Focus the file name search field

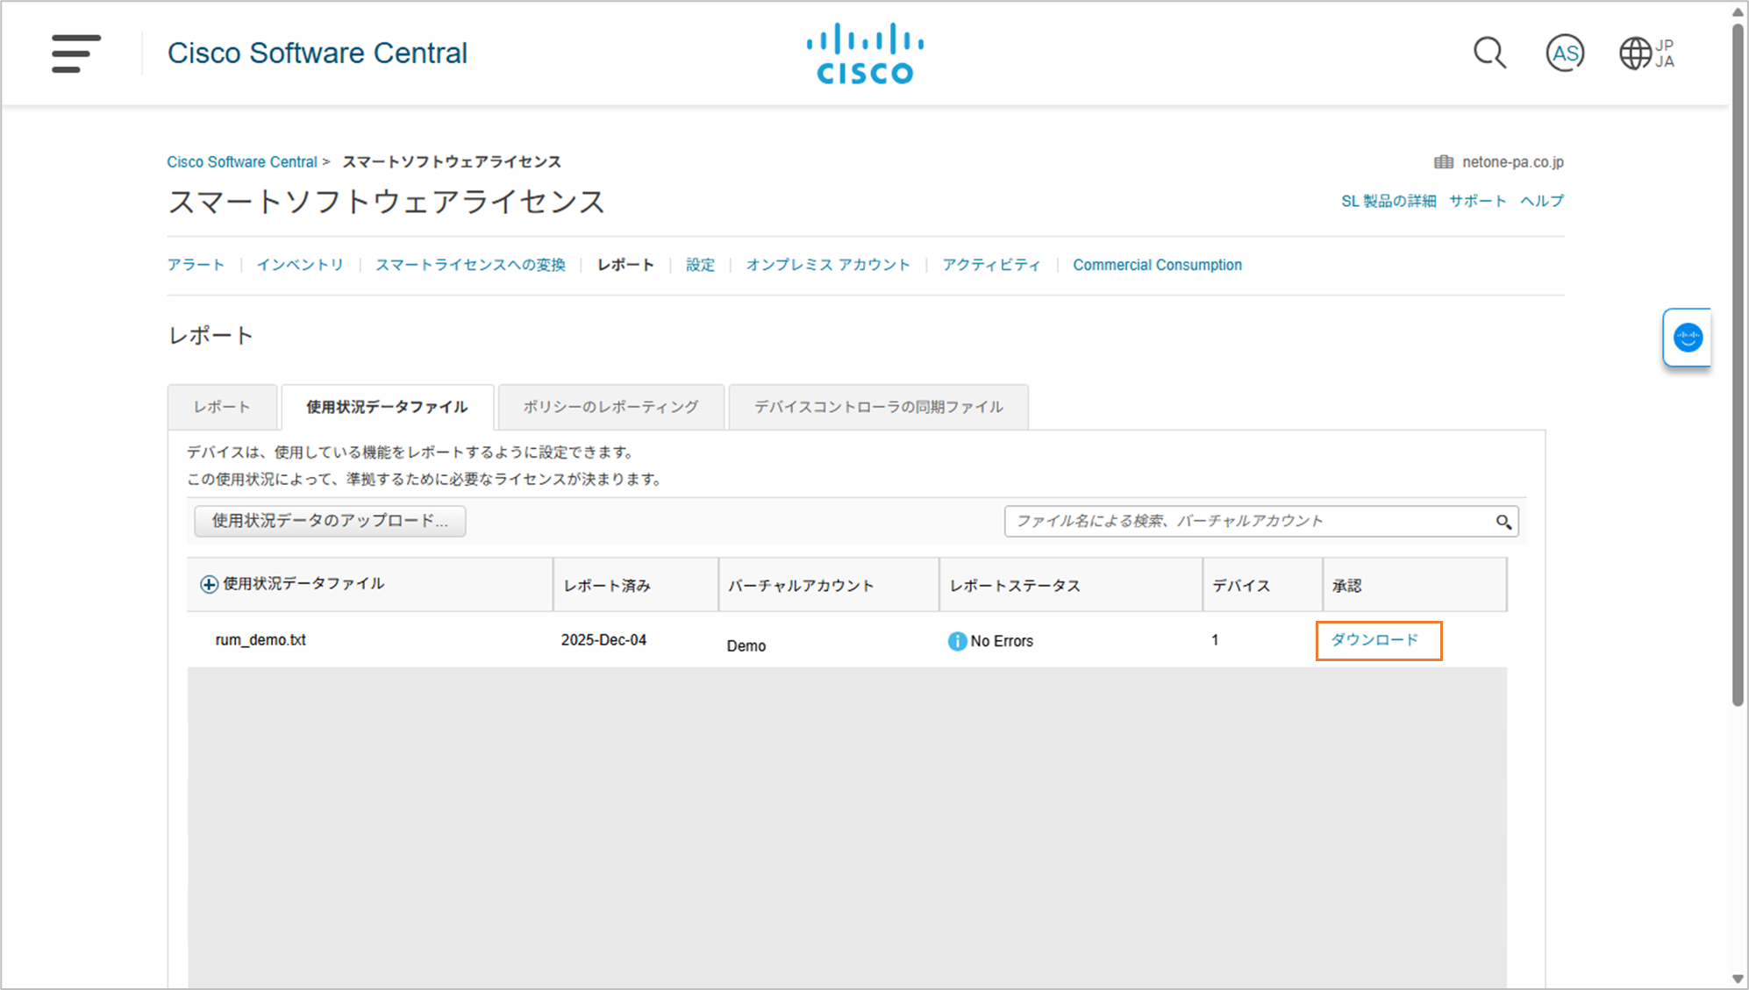coord(1246,521)
